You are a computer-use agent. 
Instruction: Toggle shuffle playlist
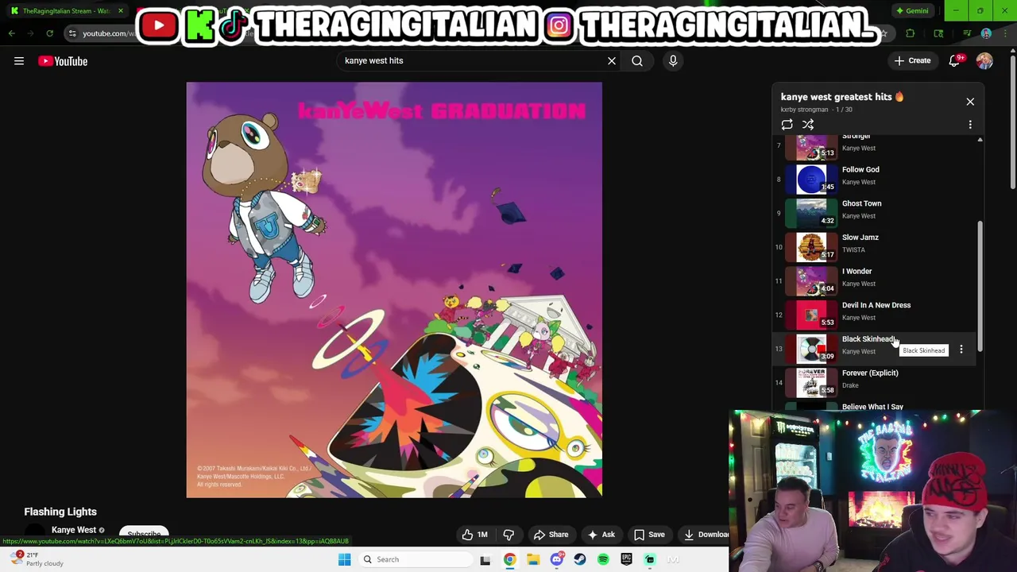pos(808,125)
